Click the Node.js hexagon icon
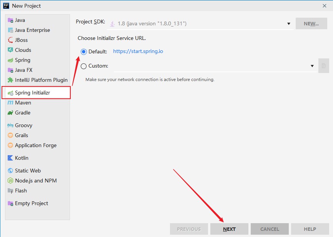Screen dimensions: 333x237 click(10, 181)
